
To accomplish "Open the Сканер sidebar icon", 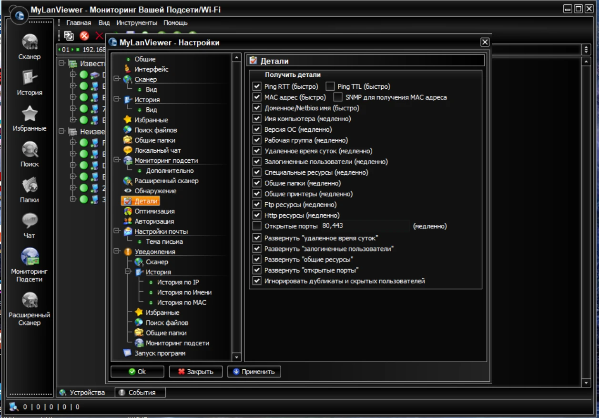I will (x=30, y=42).
